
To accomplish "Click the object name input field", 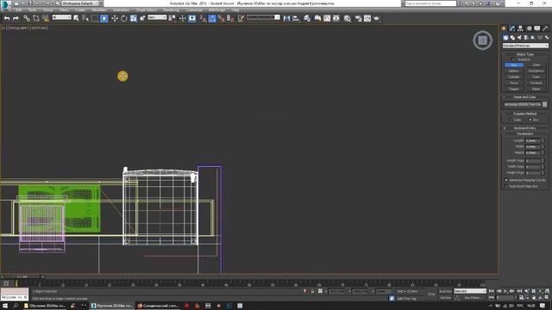I will [522, 104].
